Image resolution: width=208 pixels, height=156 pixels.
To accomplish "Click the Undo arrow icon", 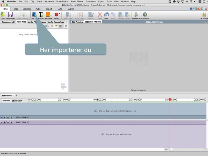I will coord(106,15).
